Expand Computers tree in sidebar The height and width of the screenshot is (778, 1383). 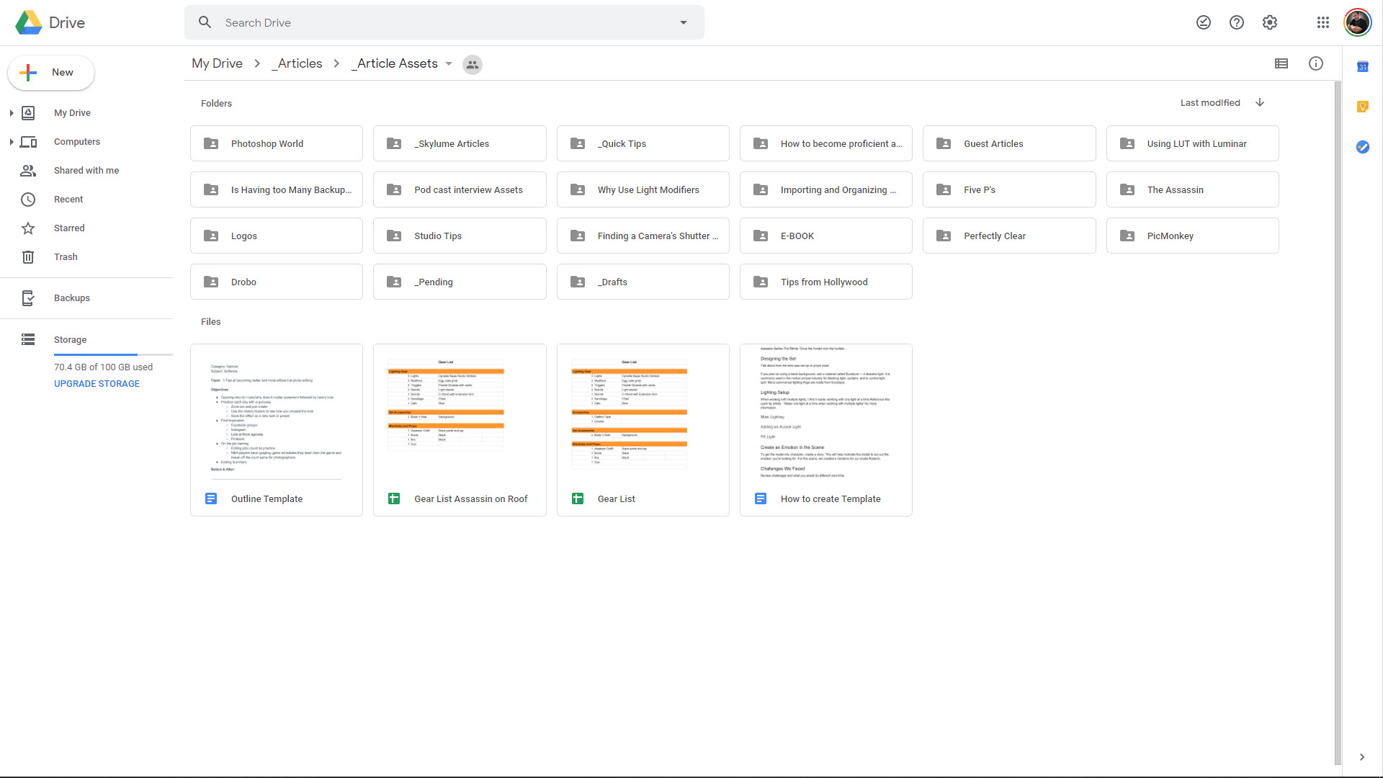pos(12,142)
